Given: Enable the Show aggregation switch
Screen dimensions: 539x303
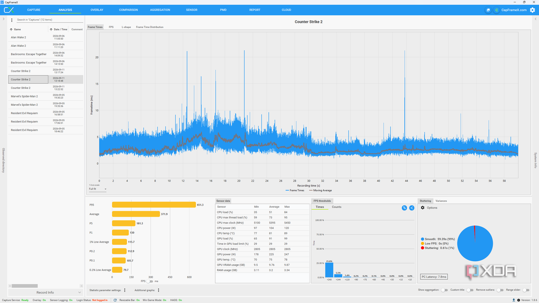Looking at the screenshot, I should (x=444, y=290).
